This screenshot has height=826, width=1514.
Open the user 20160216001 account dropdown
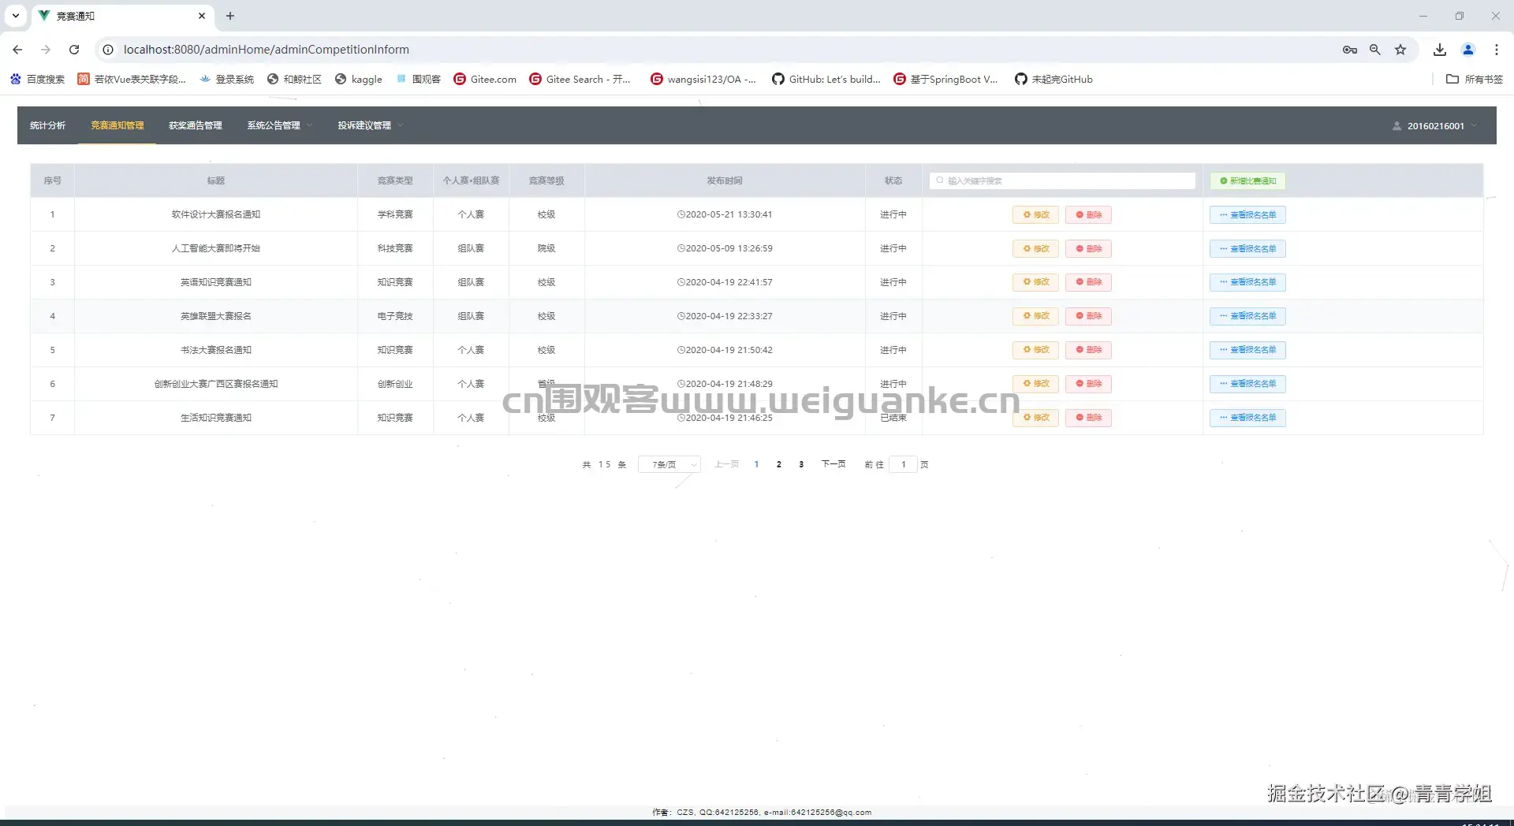(x=1435, y=126)
